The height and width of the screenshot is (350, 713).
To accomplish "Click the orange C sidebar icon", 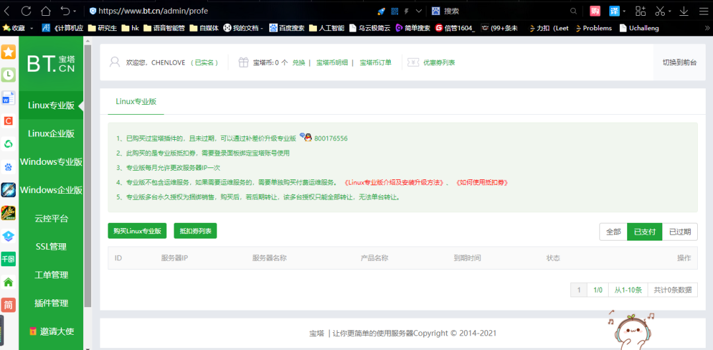I will tap(8, 121).
